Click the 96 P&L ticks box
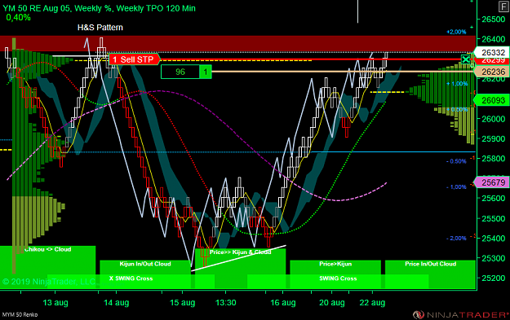This screenshot has width=510, height=320. (x=180, y=72)
